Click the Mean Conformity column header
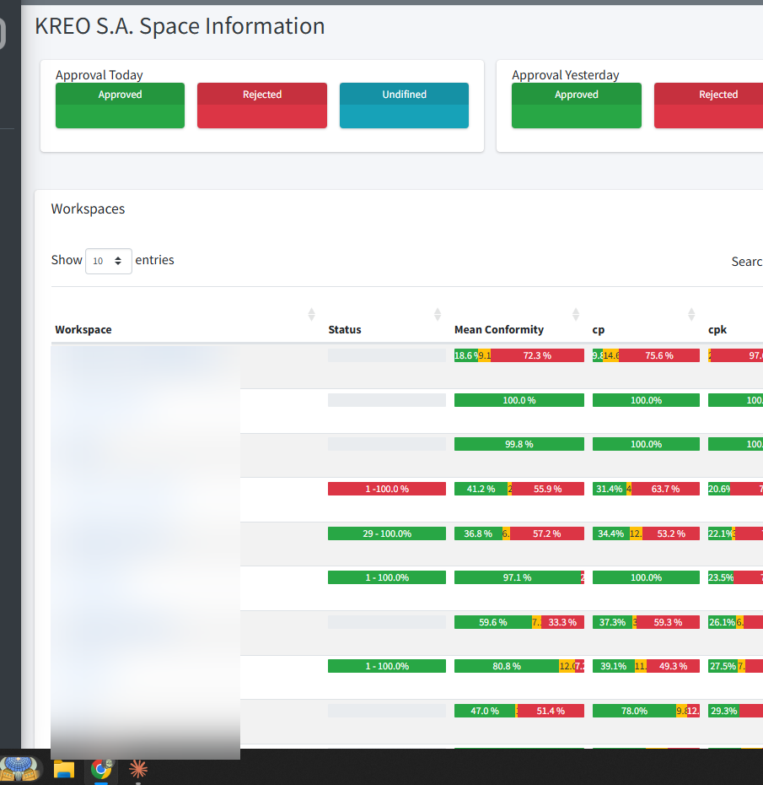Image resolution: width=763 pixels, height=785 pixels. (498, 330)
